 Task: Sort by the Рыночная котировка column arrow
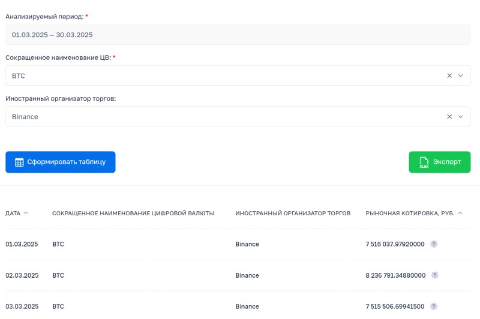coord(460,213)
